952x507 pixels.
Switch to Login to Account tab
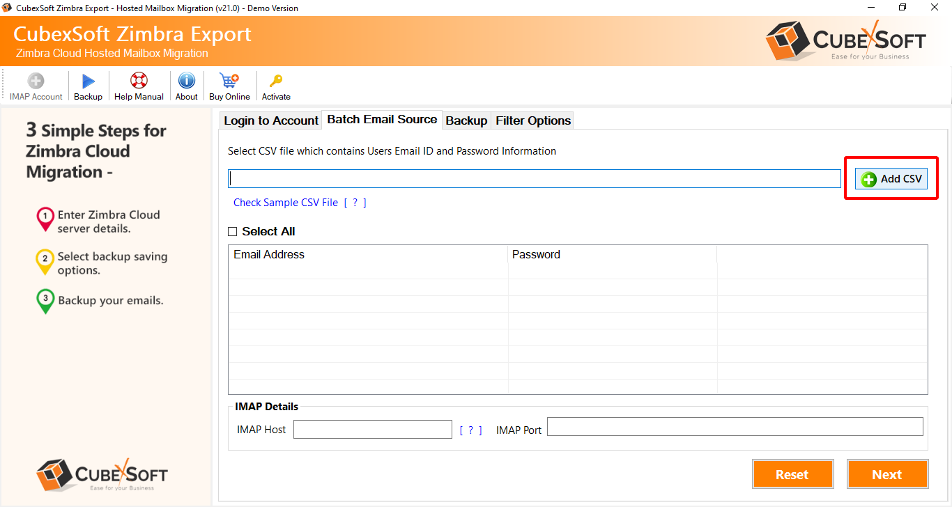coord(270,120)
